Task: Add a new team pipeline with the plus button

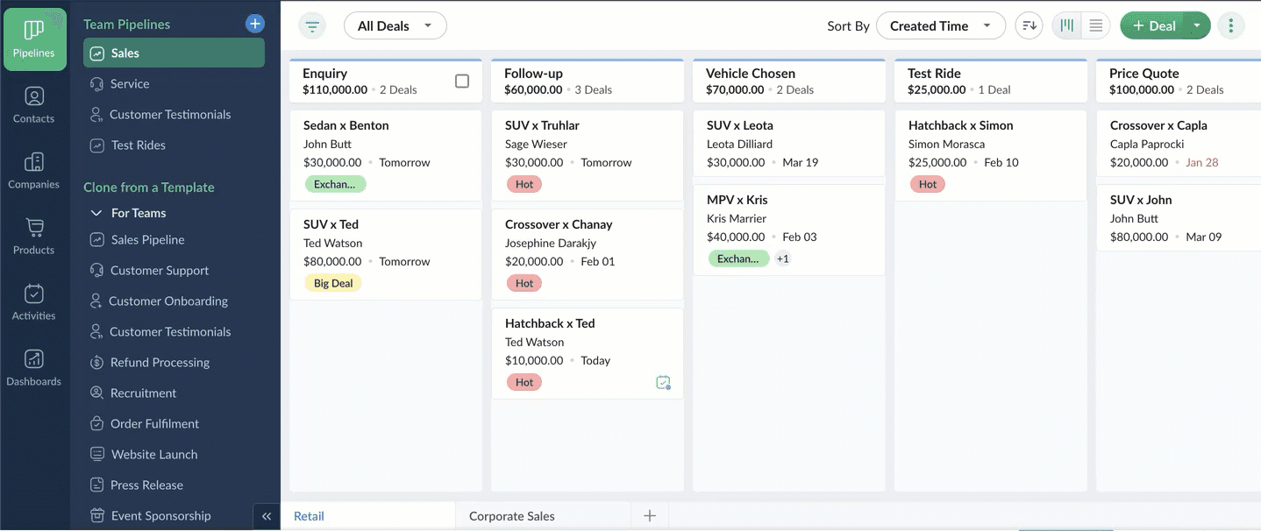Action: pyautogui.click(x=254, y=23)
